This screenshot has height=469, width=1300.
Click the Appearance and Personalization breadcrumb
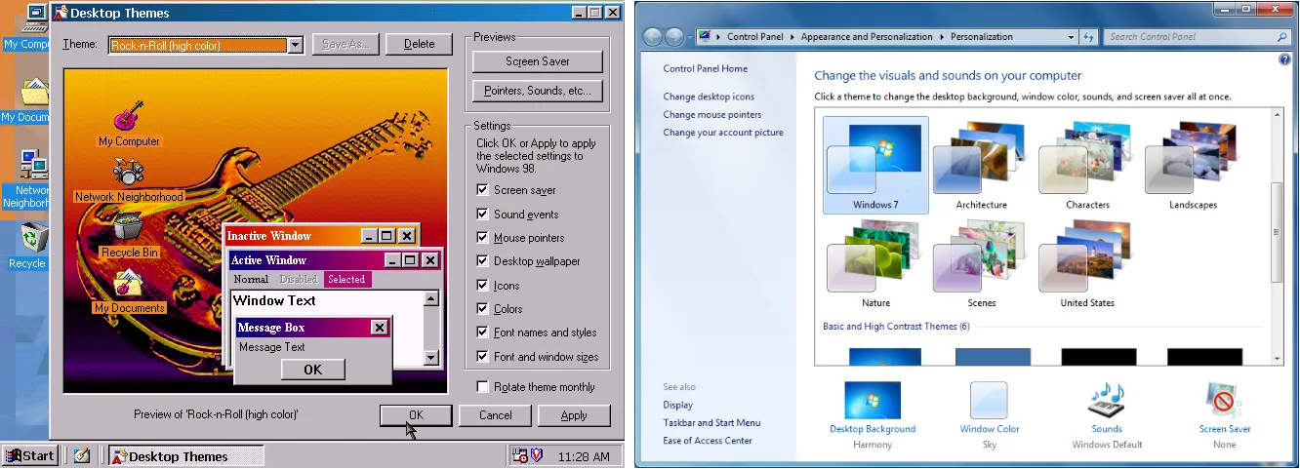866,37
